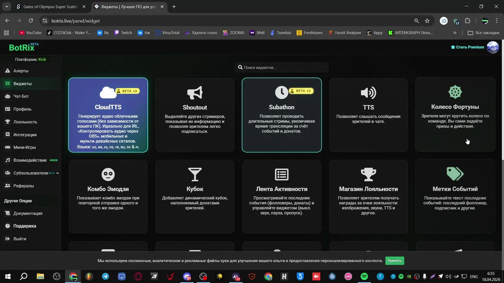Select the TTS speaker icon
504x283 pixels.
(x=369, y=93)
